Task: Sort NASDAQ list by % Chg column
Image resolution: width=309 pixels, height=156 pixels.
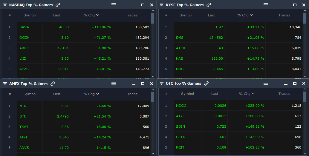Action: pyautogui.click(x=91, y=15)
